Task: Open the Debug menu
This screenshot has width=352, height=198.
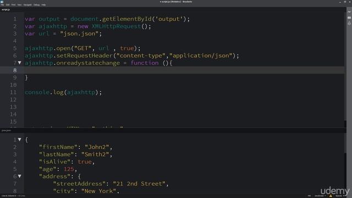Action: pyautogui.click(x=36, y=5)
